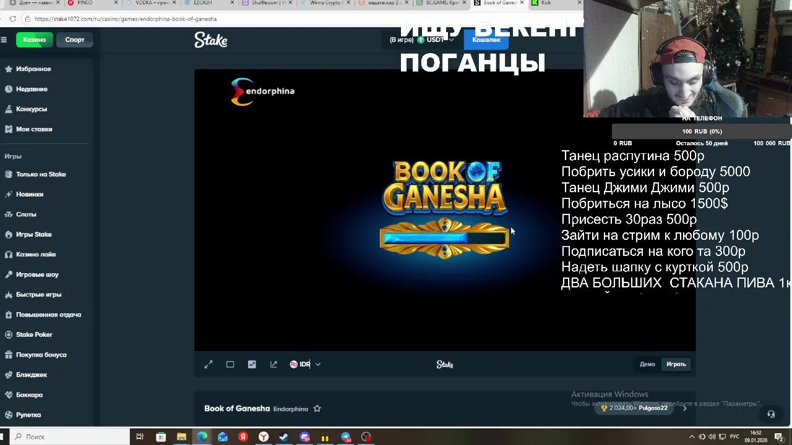
Task: Open File Explorer from taskbar
Action: coord(181,437)
